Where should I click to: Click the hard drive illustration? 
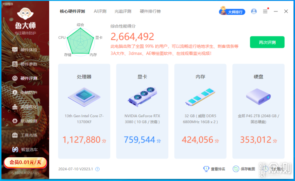(258, 96)
